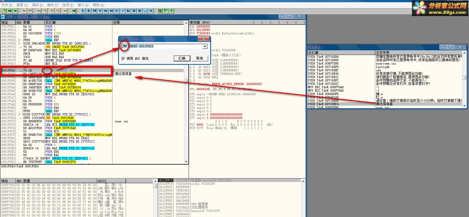This screenshot has height=217, width=469.
Task: Open the 查看(V) menu
Action: point(22,5)
